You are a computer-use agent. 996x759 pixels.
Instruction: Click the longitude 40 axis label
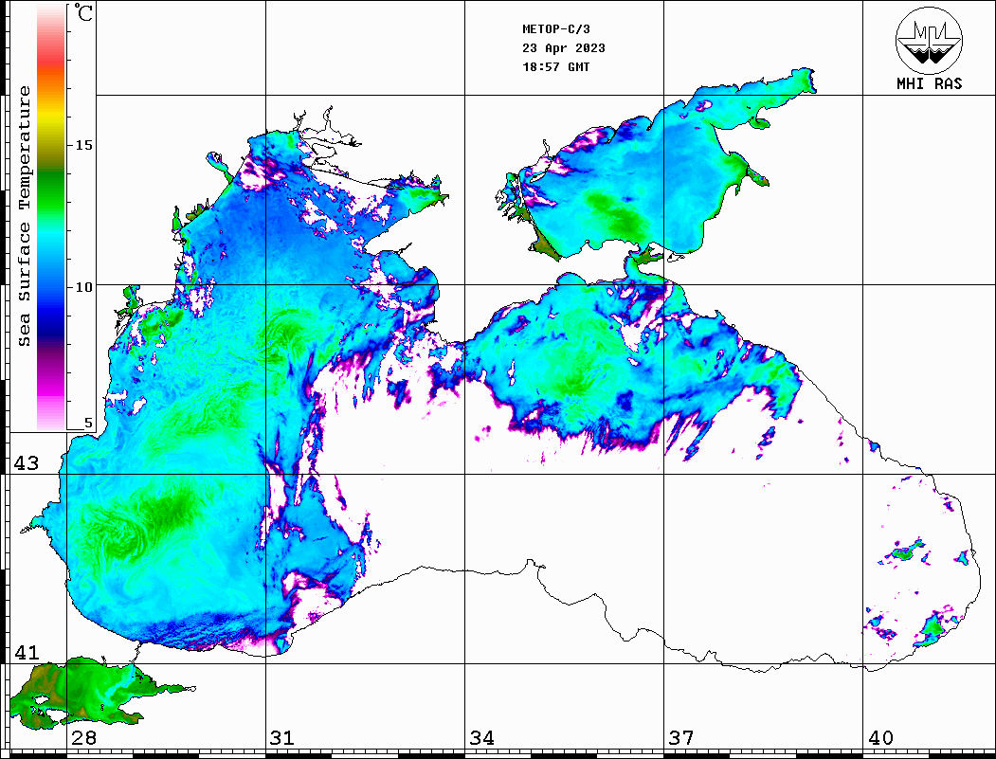[x=879, y=738]
